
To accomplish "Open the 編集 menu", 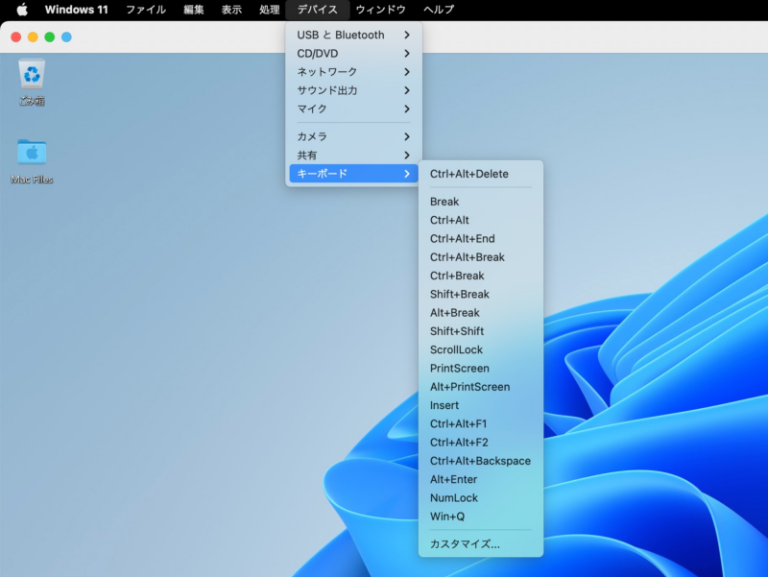I will pyautogui.click(x=194, y=10).
